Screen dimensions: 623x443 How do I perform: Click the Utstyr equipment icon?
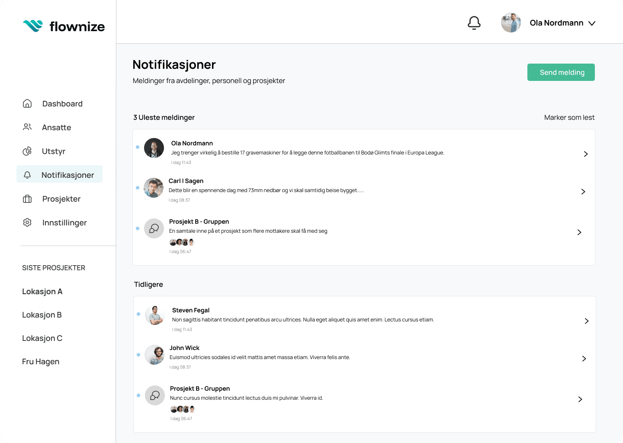(x=27, y=151)
